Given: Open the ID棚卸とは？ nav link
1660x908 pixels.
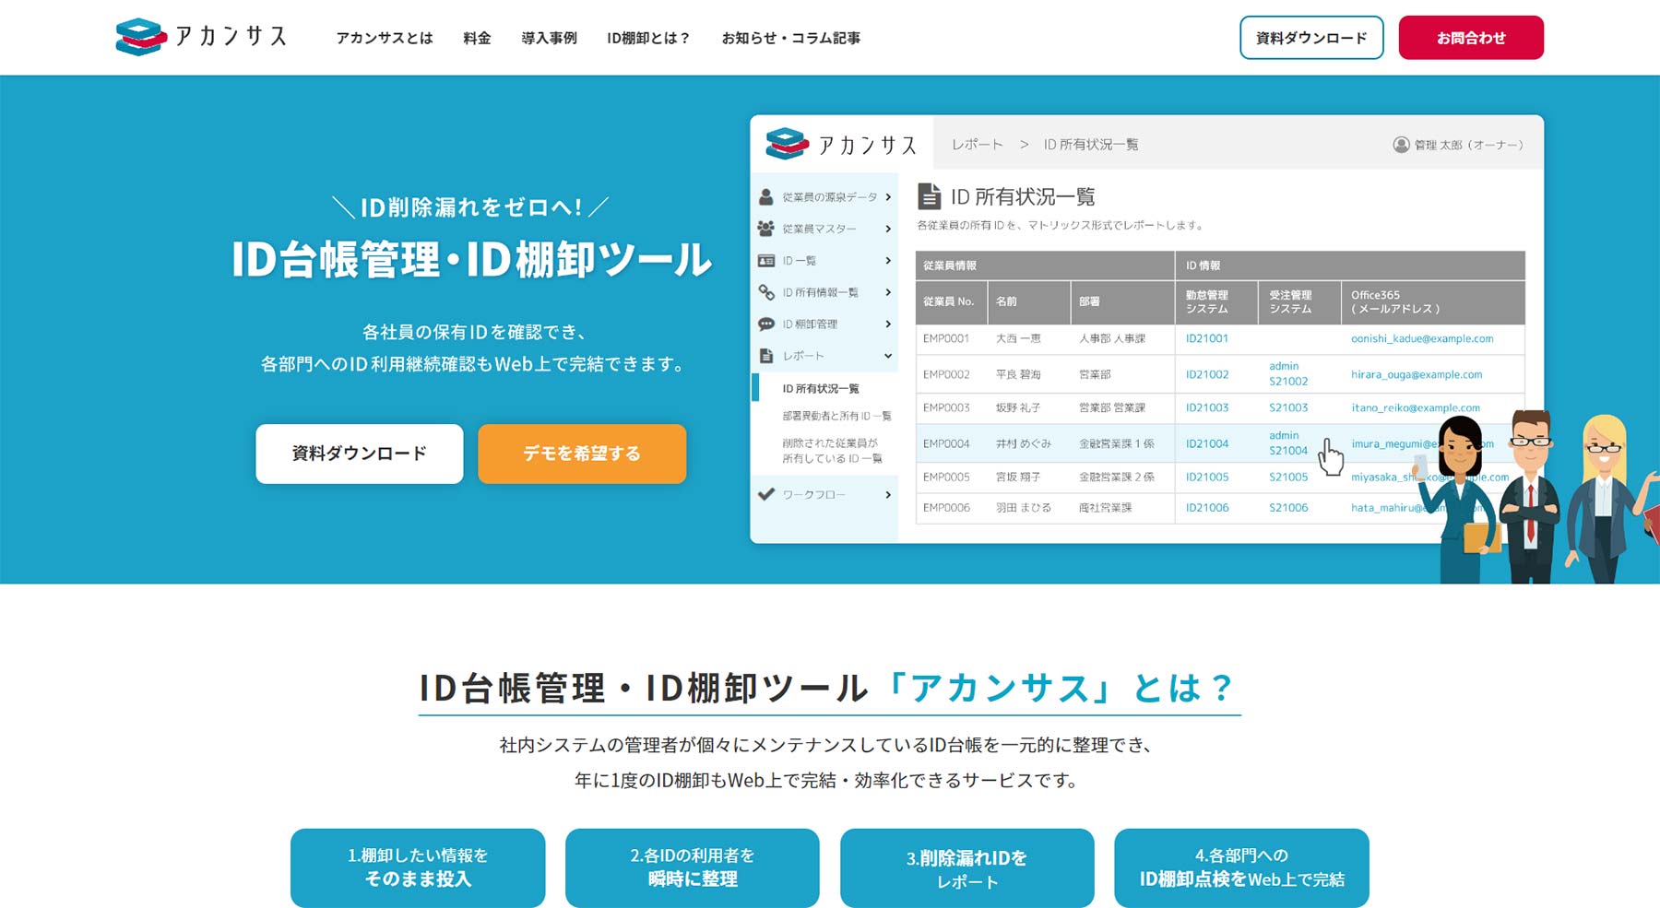Looking at the screenshot, I should point(648,38).
